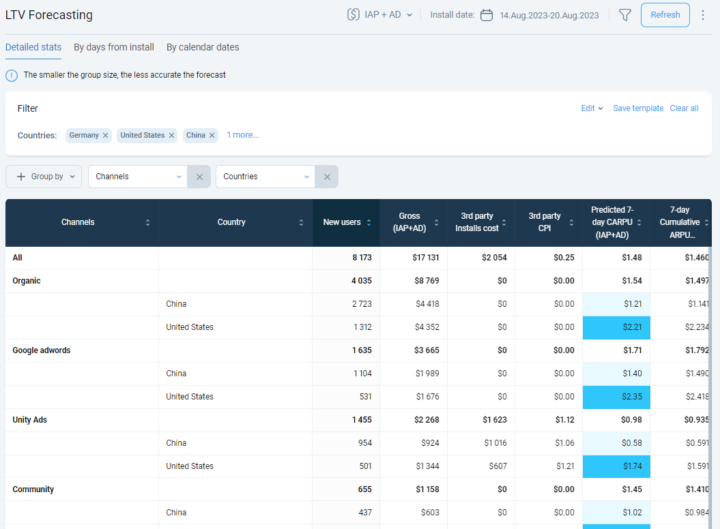Click the calendar icon for install date
Image resolution: width=720 pixels, height=529 pixels.
click(487, 15)
